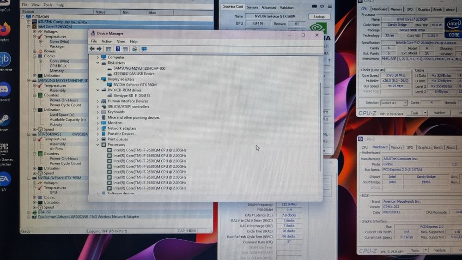Click the question mark button in GPU-Z
This screenshot has width=462, height=260.
[329, 60]
